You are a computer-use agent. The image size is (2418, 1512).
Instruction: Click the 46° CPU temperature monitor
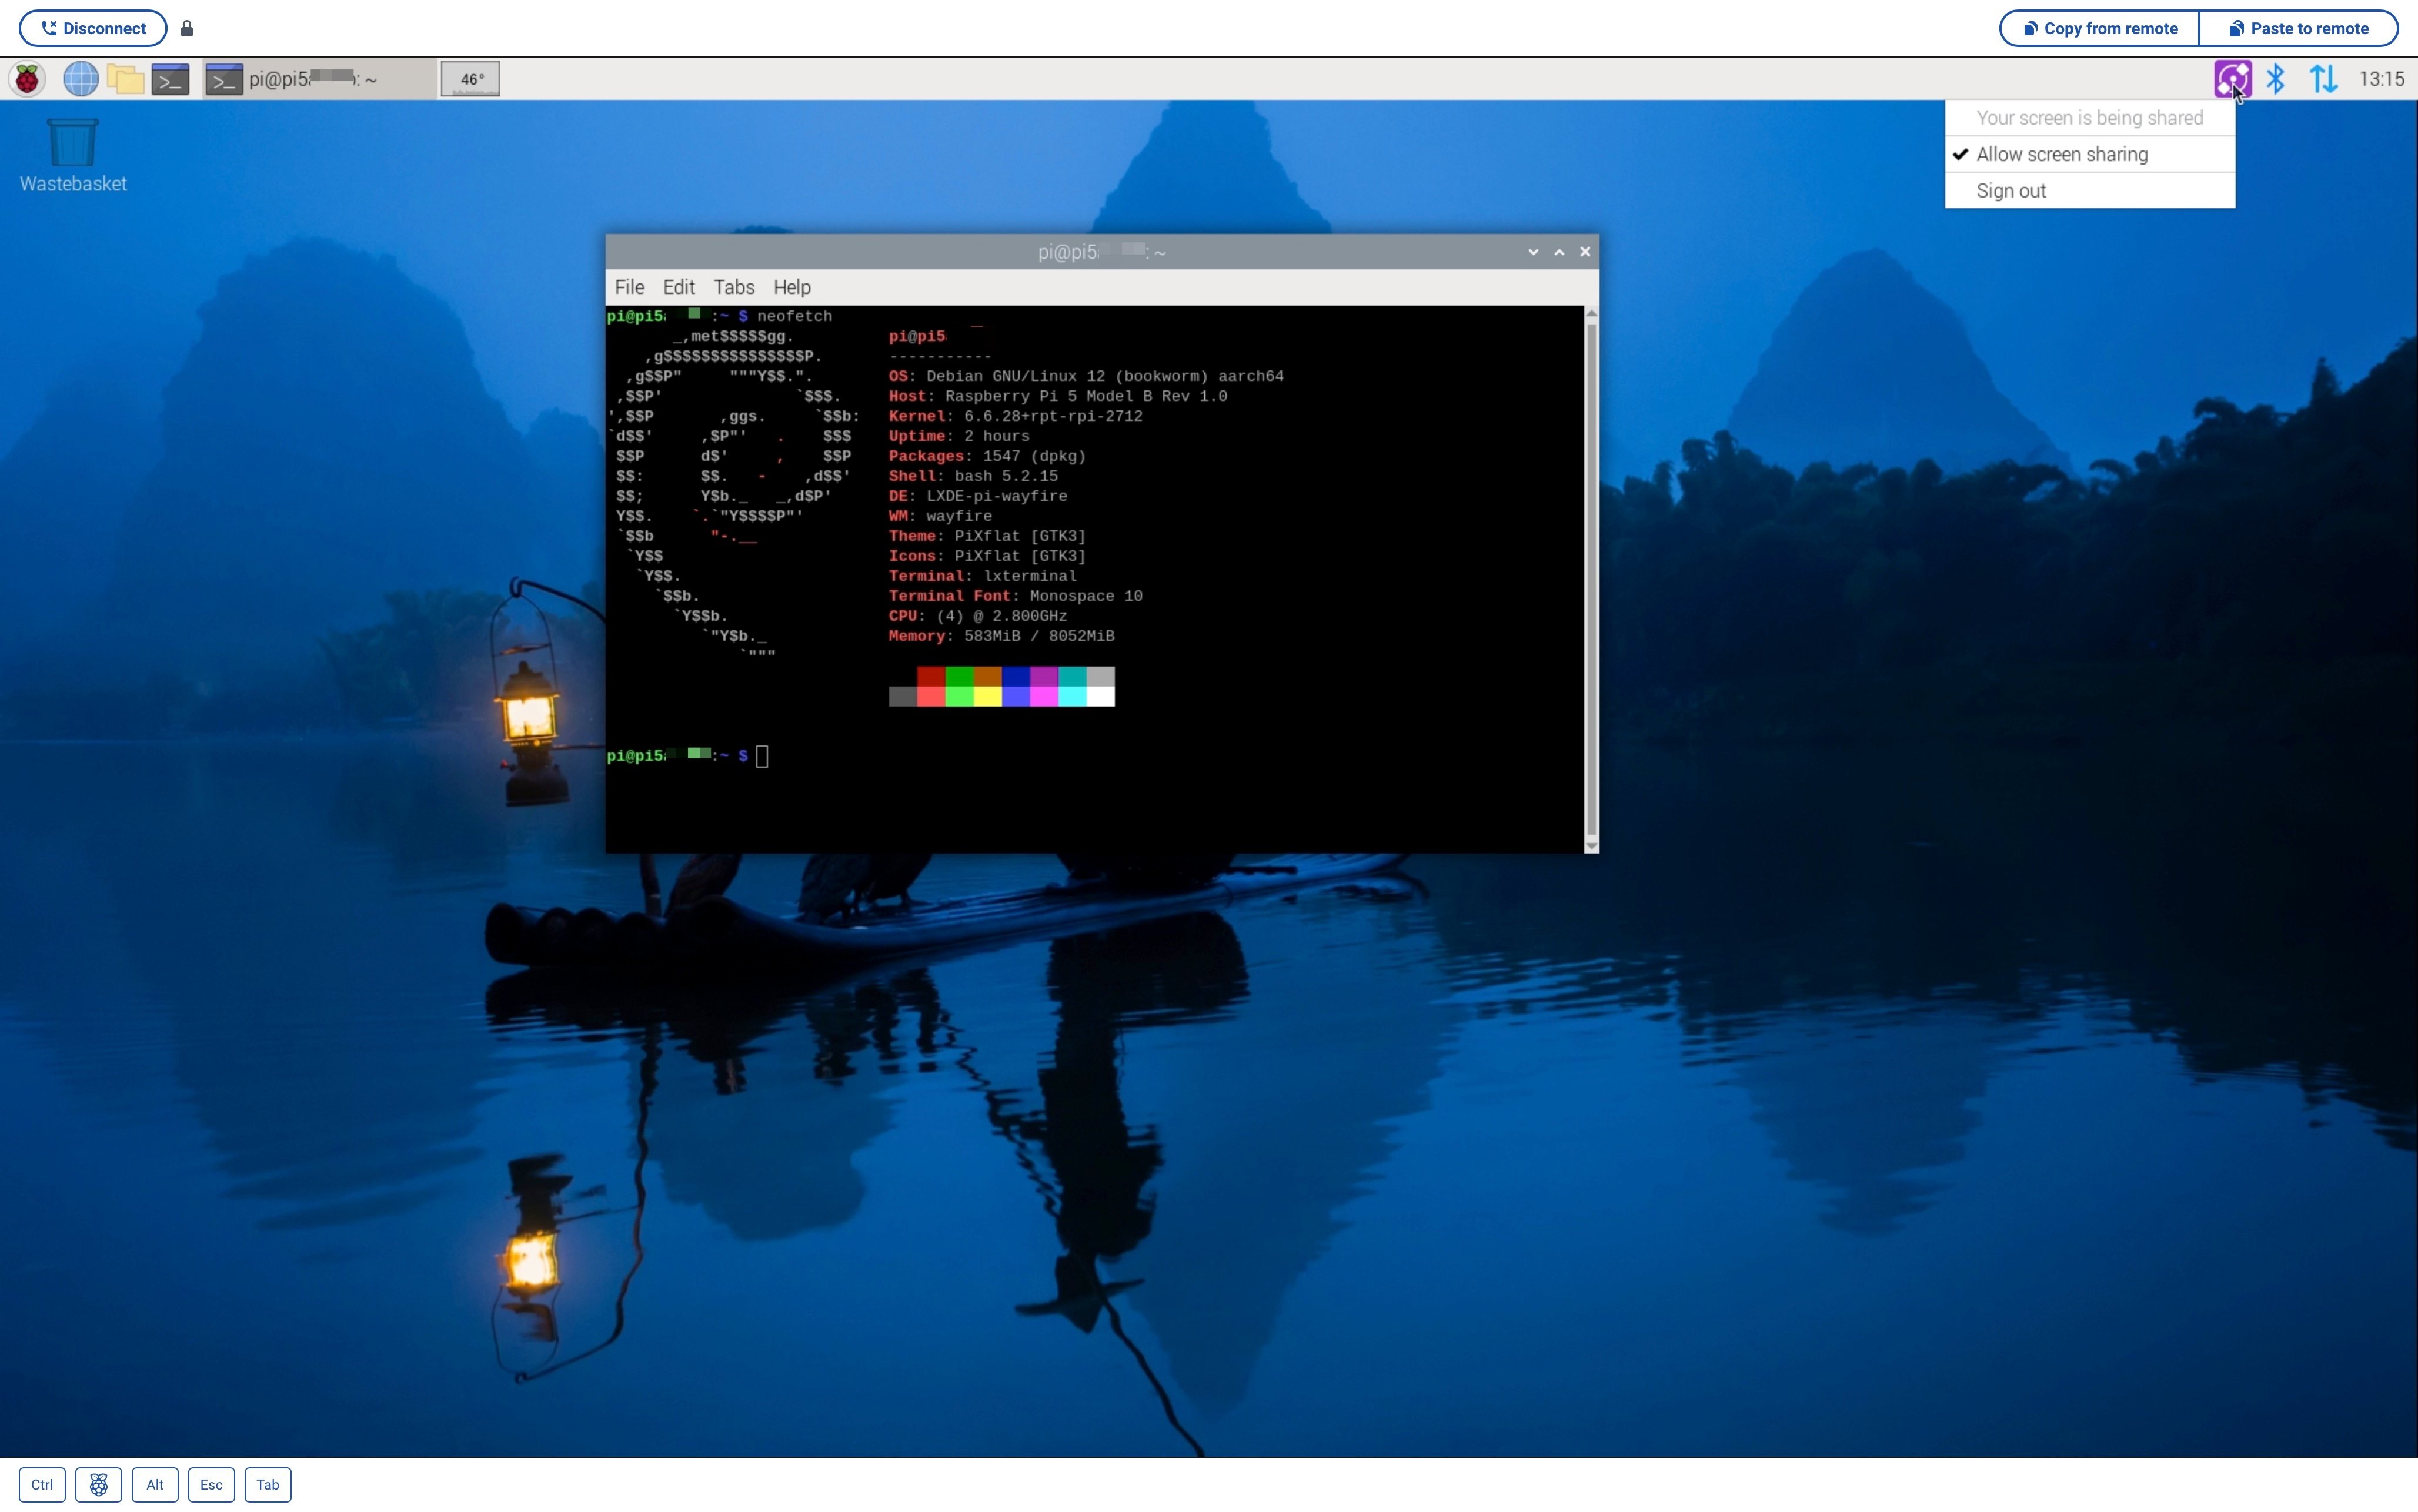[x=470, y=79]
